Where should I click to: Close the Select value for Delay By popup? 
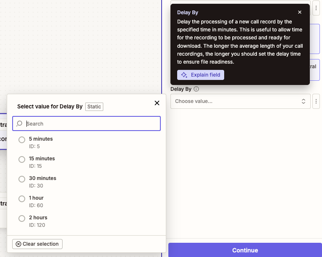coord(157,103)
